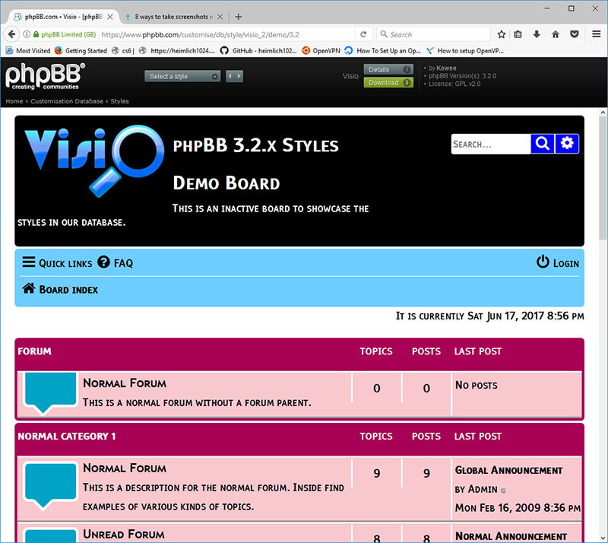The width and height of the screenshot is (608, 543).
Task: Open the bookmarks list icon
Action: click(518, 34)
